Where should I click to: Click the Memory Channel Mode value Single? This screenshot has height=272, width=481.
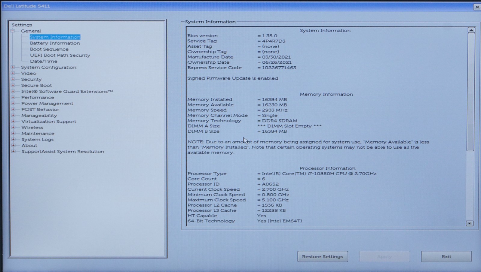pyautogui.click(x=270, y=115)
